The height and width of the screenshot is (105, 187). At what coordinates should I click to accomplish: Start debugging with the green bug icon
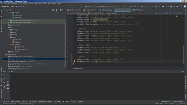125,6
